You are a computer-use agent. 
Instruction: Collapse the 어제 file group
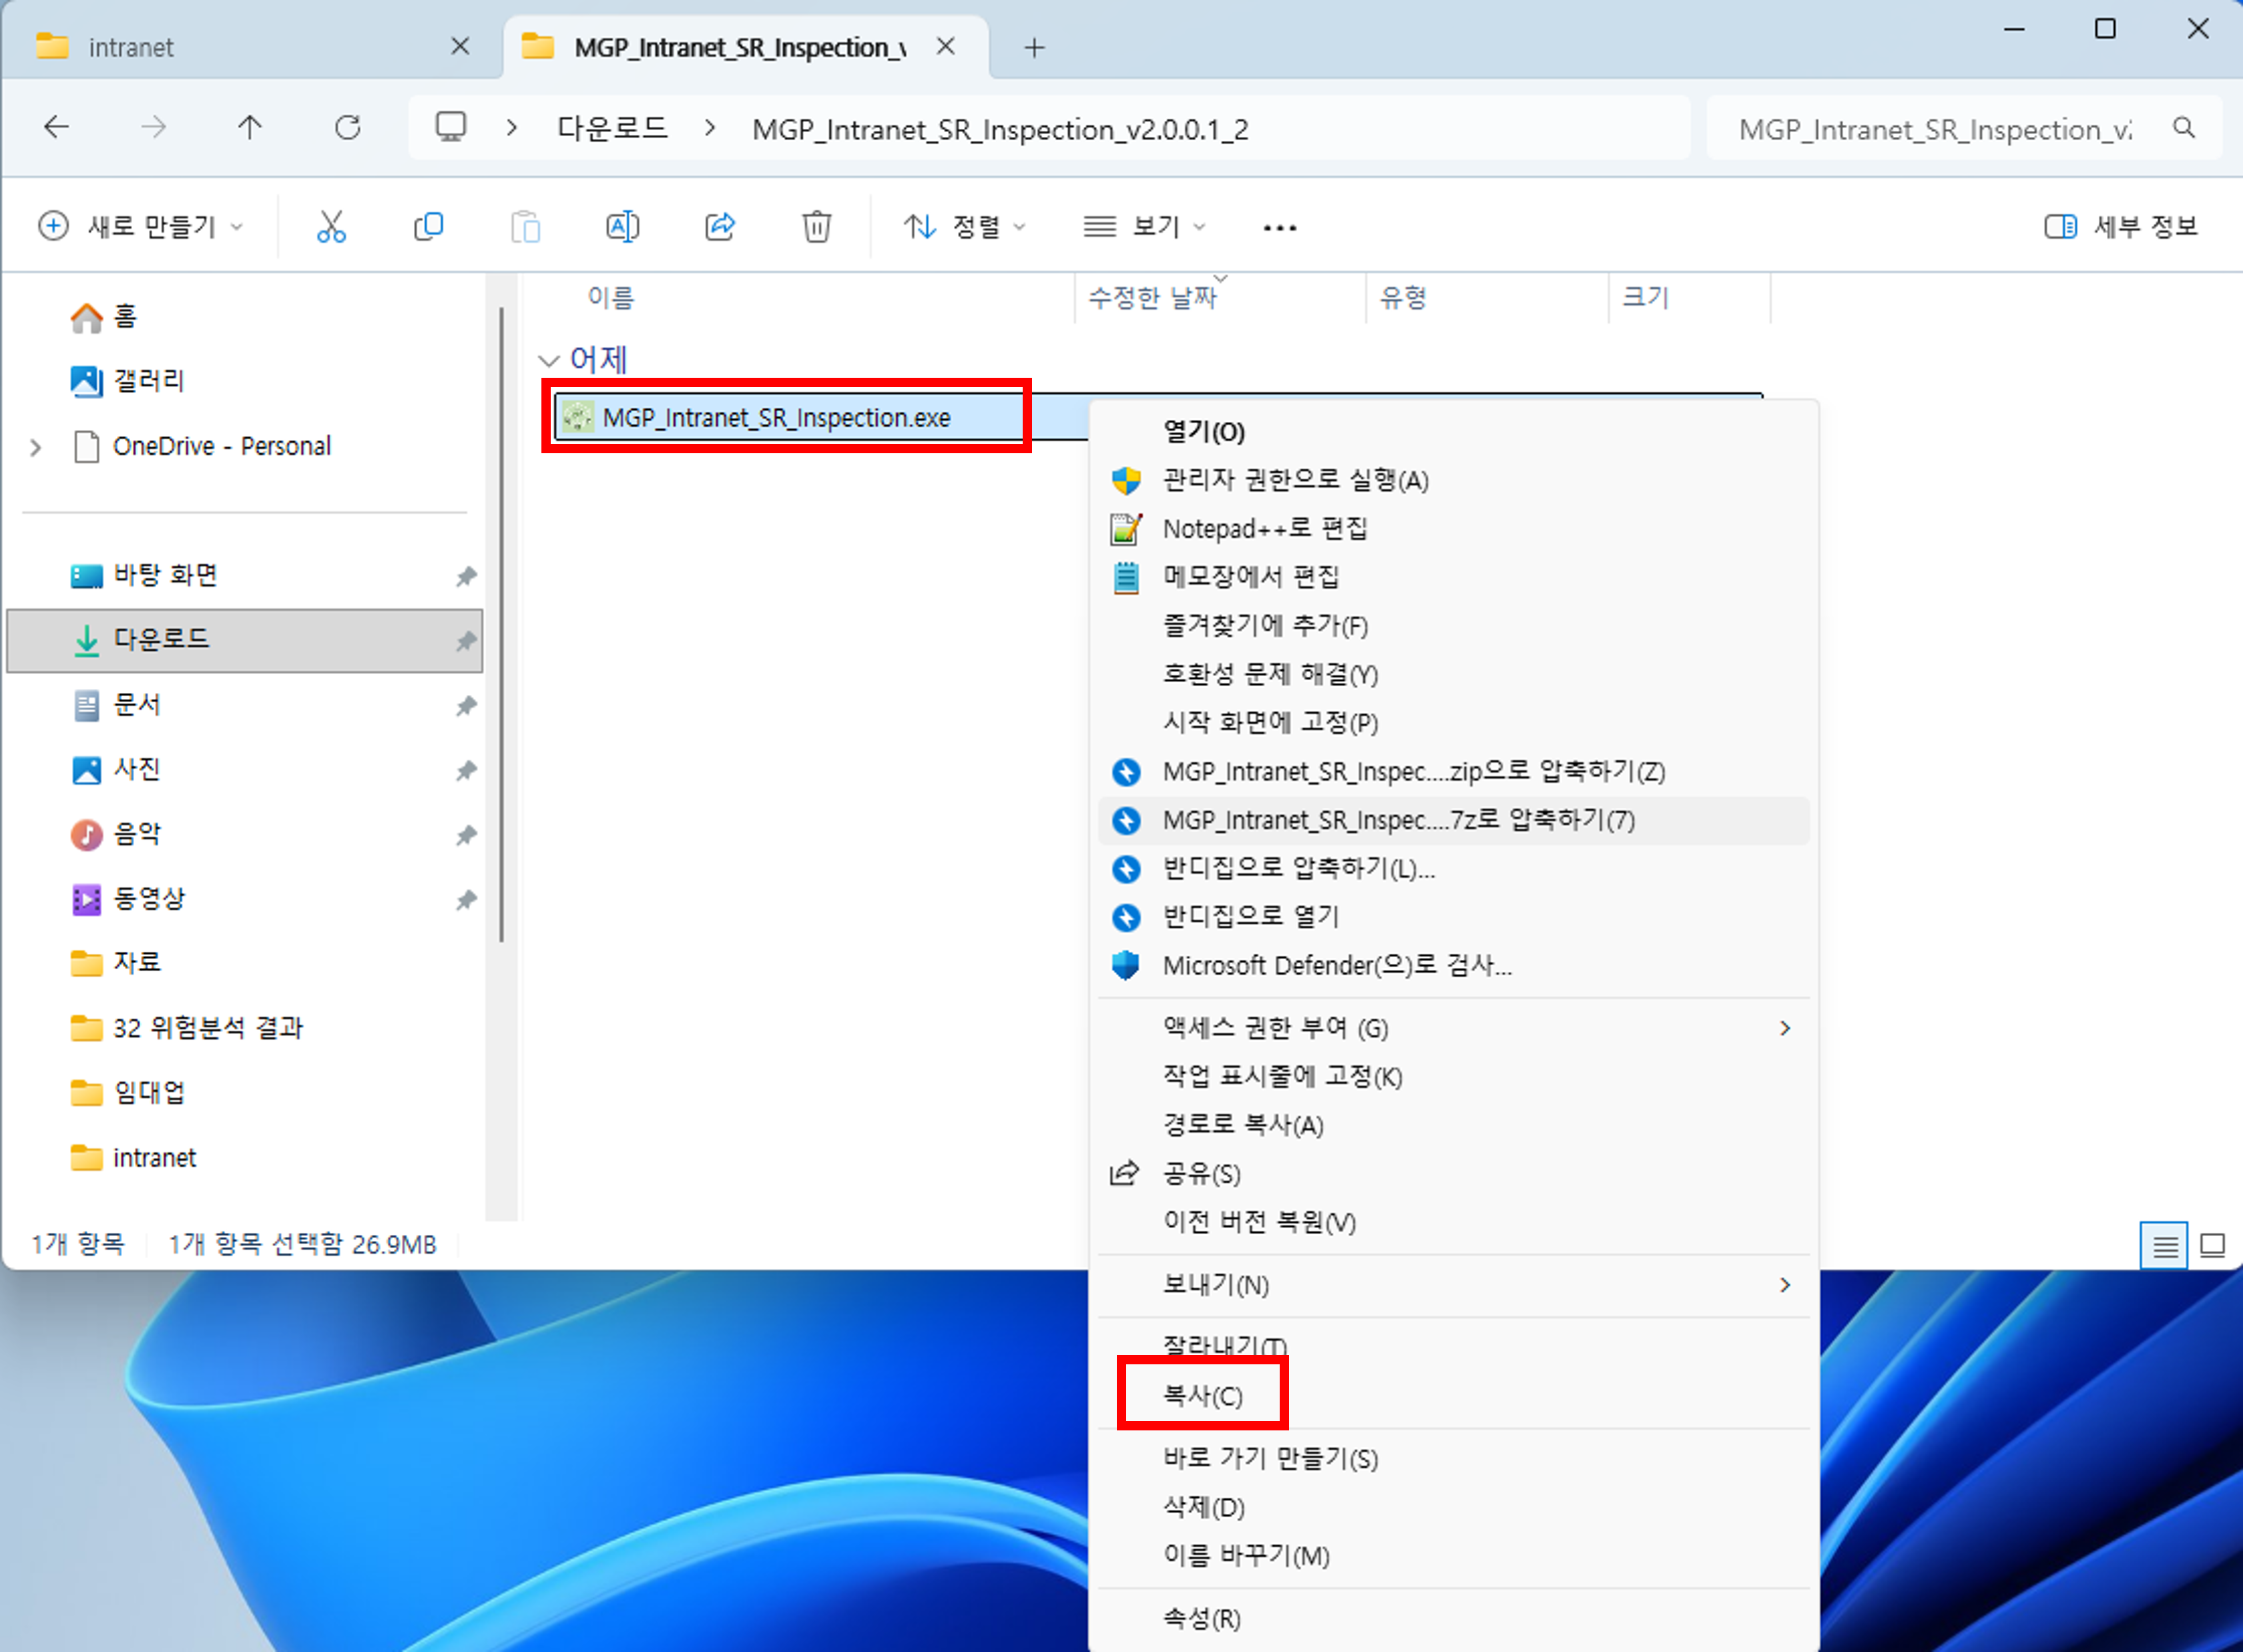[x=549, y=359]
